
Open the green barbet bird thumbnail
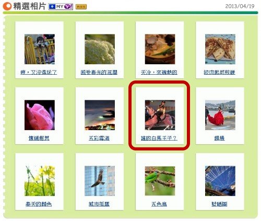click(x=160, y=181)
